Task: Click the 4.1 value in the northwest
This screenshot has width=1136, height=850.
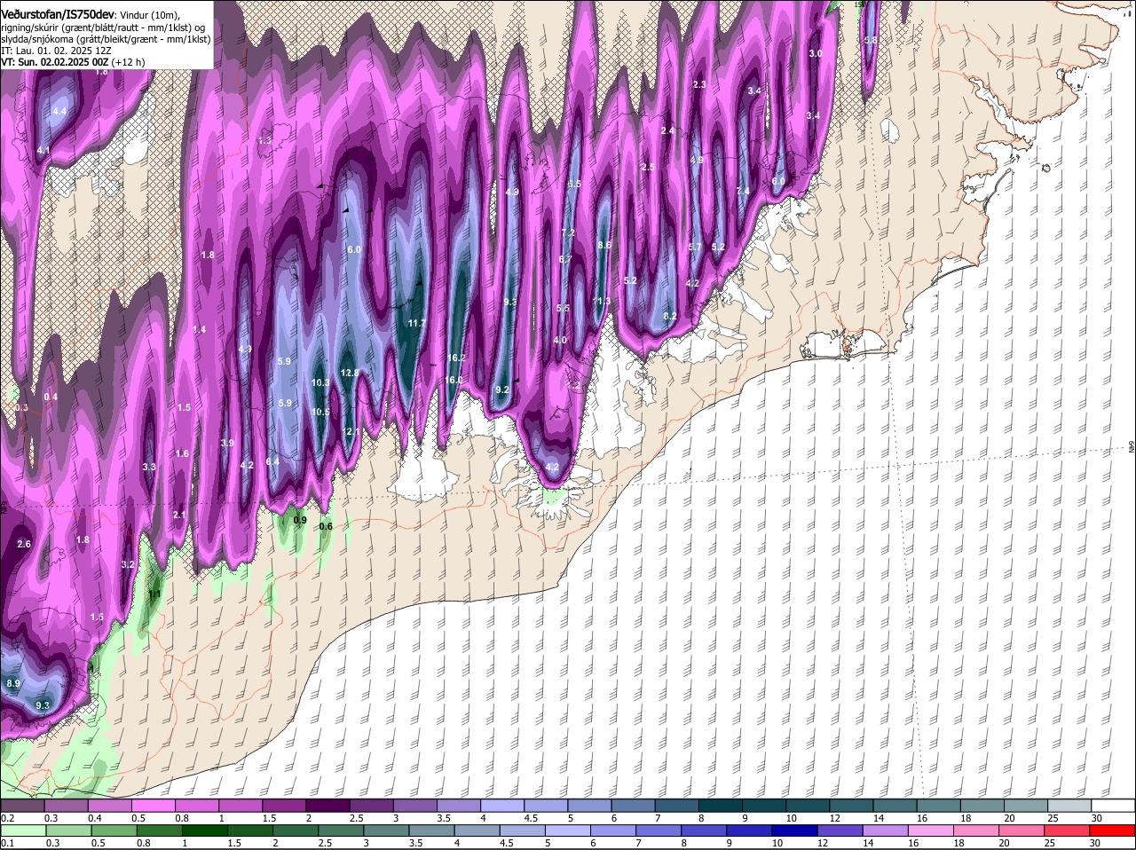Action: tap(43, 152)
